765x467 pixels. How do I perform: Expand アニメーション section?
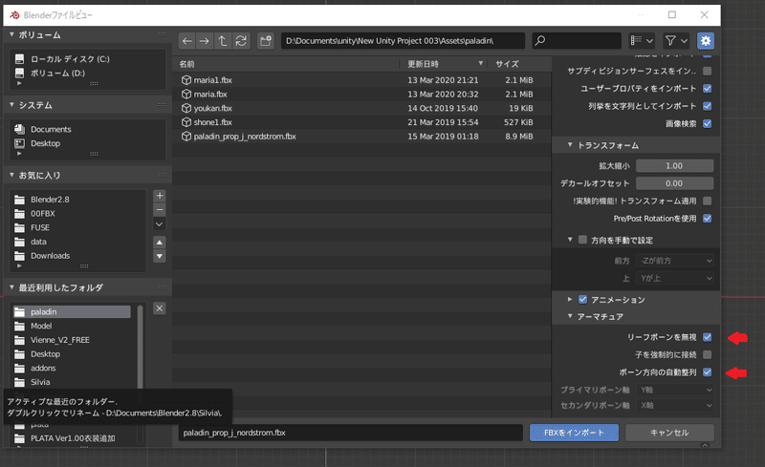(570, 299)
